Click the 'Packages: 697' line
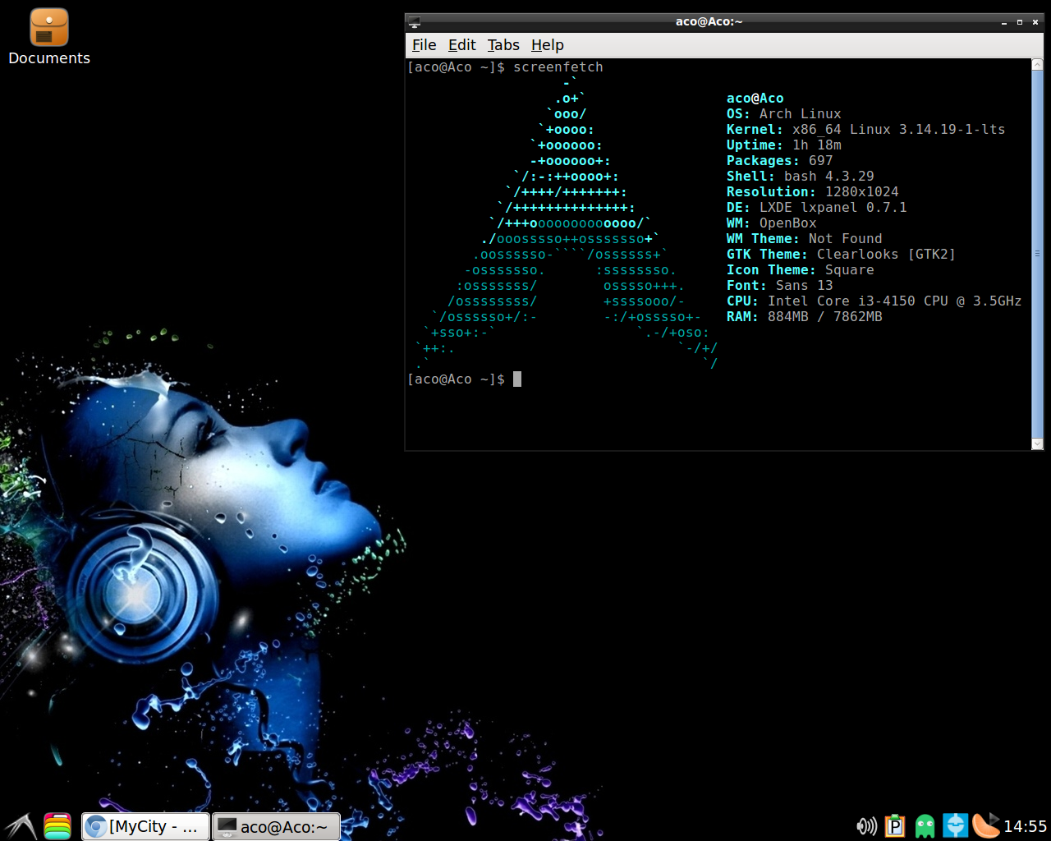 pos(780,161)
